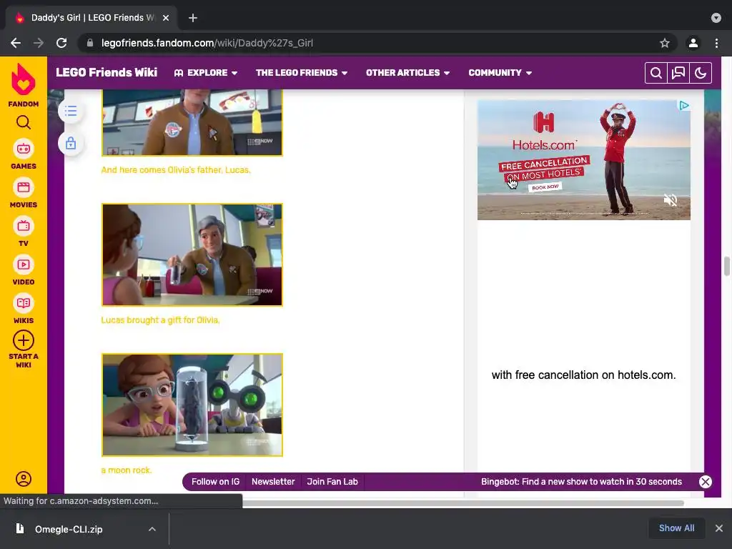Click the Fandom flame logo
The width and height of the screenshot is (732, 549).
[24, 79]
